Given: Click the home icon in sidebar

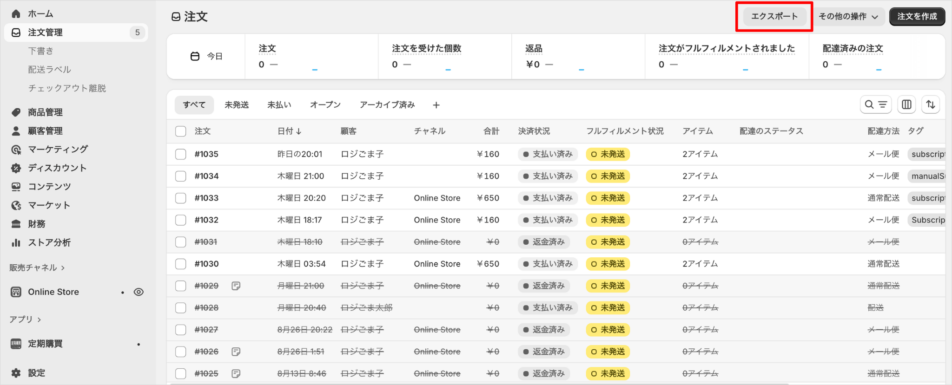Looking at the screenshot, I should coord(16,13).
